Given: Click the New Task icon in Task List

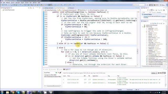Looking at the screenshot, I should (x=148, y=10).
